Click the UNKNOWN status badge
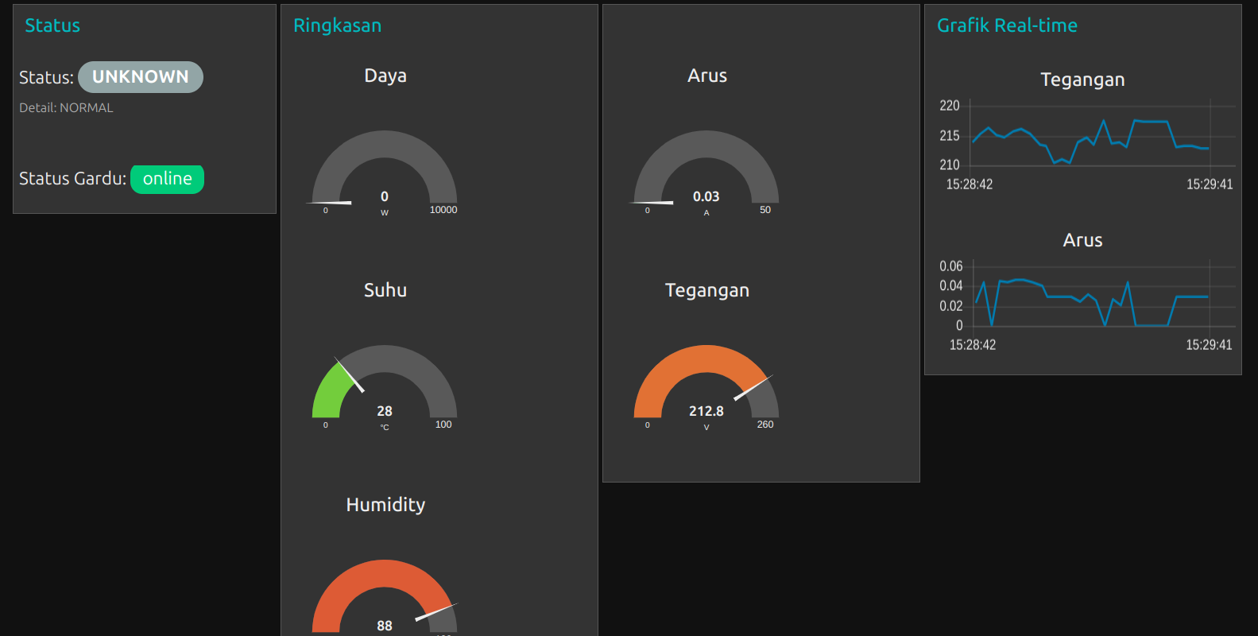This screenshot has width=1258, height=636. (x=141, y=77)
